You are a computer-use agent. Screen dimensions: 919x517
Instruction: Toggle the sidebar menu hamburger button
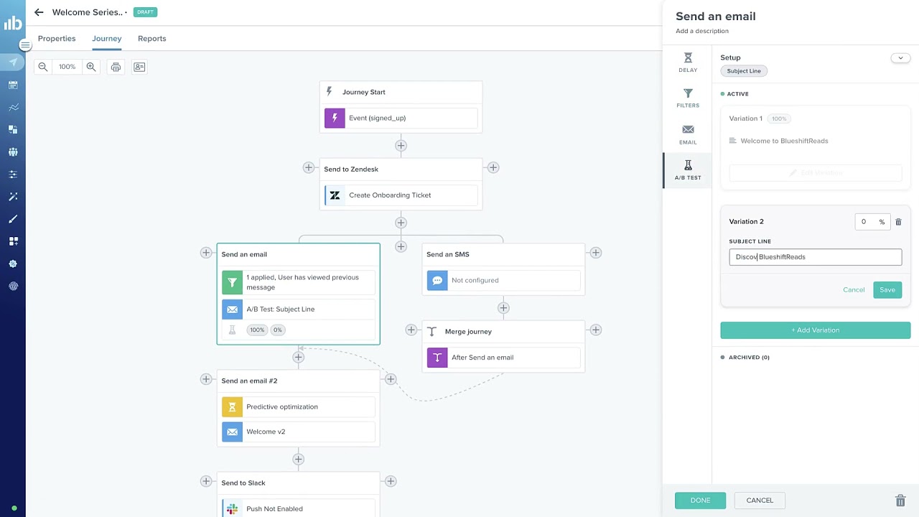pos(25,45)
